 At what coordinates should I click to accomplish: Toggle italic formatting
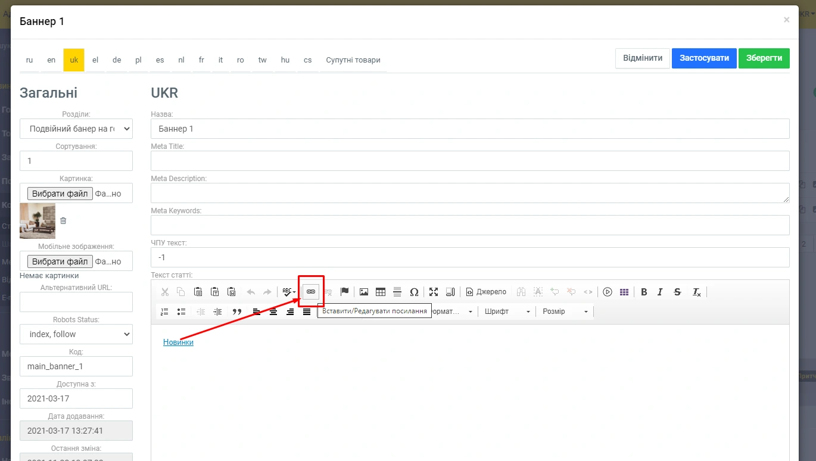point(660,292)
